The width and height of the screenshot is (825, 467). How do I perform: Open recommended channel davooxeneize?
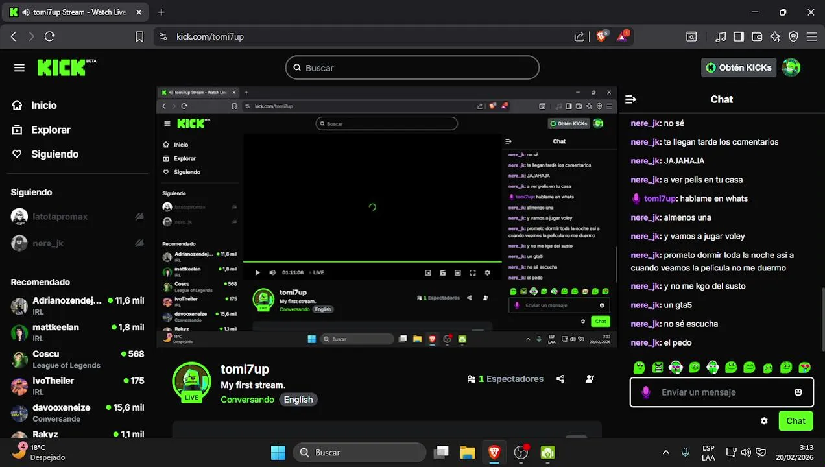click(x=77, y=413)
